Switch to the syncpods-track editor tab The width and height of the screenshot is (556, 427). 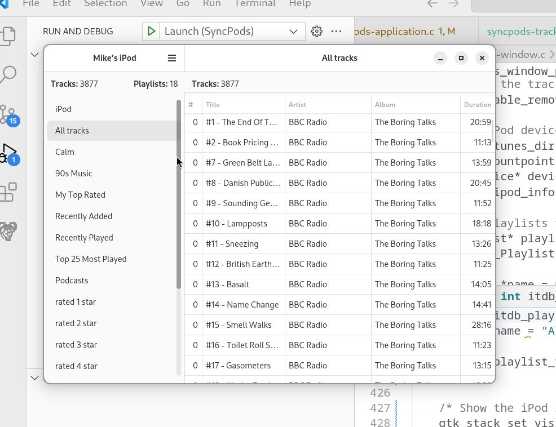pyautogui.click(x=521, y=32)
